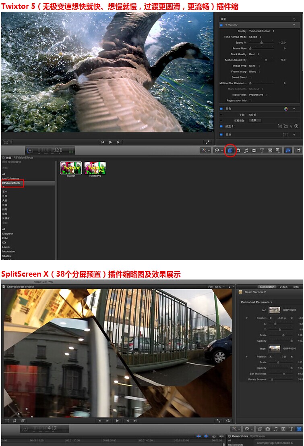Open the photos browser camera icon in upper toolbar
Viewport: 304px width, 446px height.
[238, 150]
